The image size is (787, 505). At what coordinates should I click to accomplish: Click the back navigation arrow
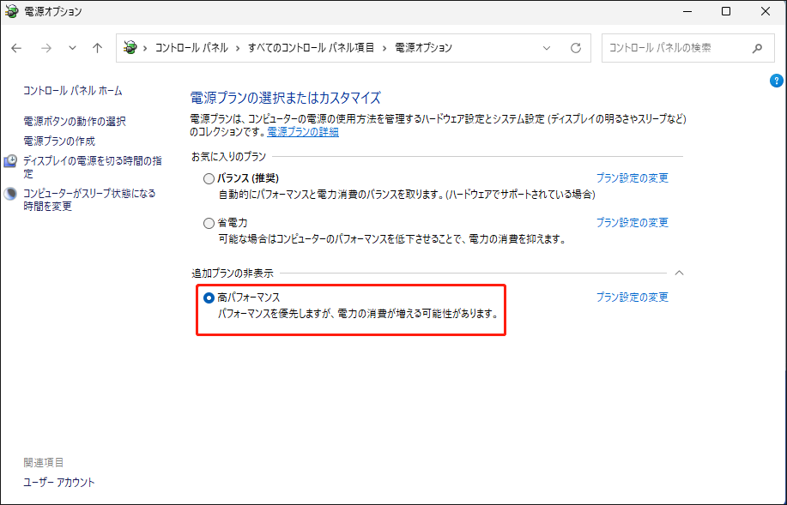point(16,48)
